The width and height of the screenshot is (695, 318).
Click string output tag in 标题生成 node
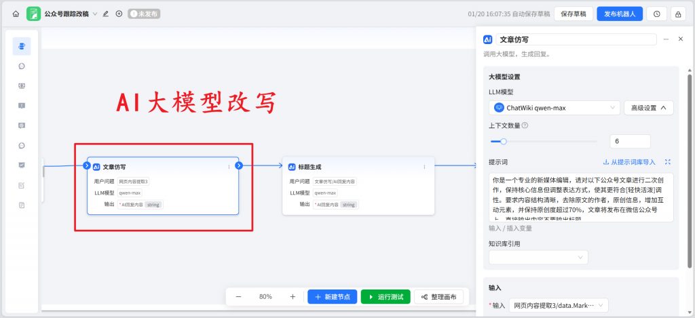tap(349, 205)
